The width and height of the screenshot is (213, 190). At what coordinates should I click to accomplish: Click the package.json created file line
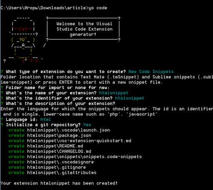[50, 135]
